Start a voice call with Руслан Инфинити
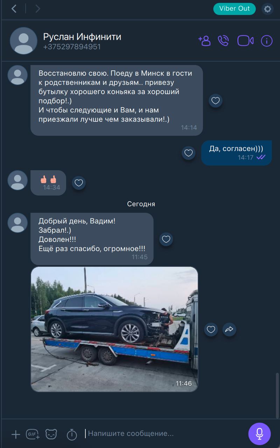The width and height of the screenshot is (280, 448). pos(223,41)
